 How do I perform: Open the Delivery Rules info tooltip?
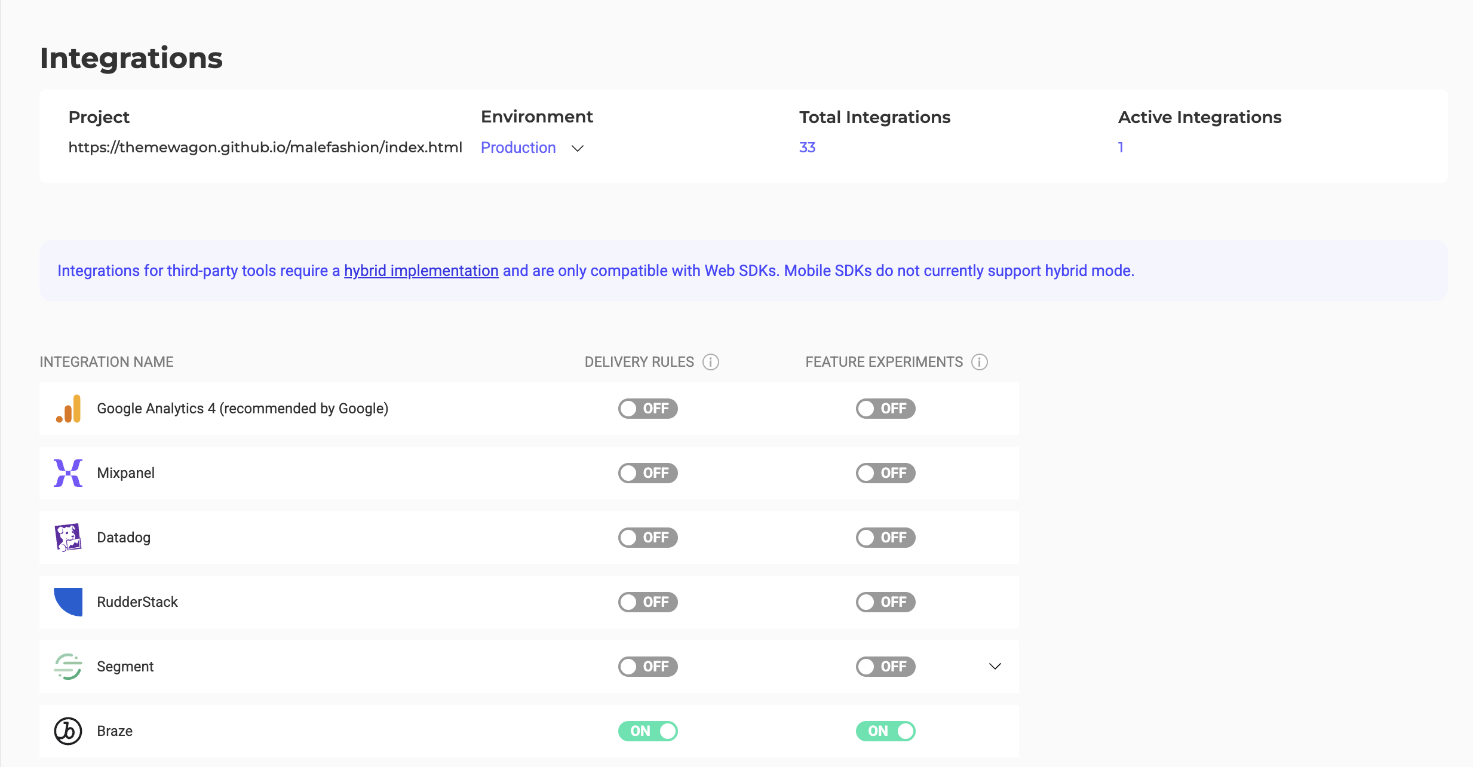point(711,361)
